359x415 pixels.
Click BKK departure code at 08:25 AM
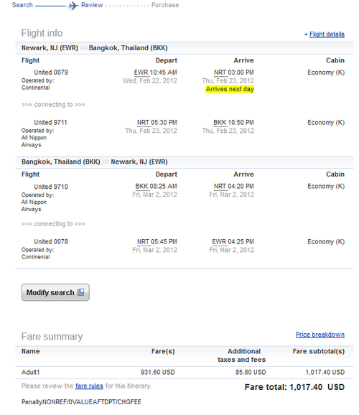click(x=141, y=187)
